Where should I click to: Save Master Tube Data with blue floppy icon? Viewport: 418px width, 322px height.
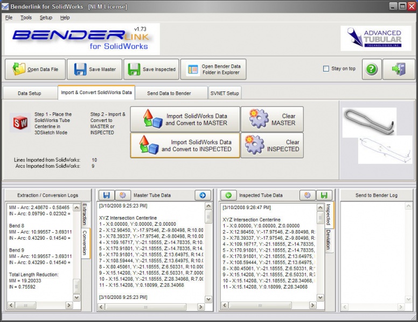point(107,195)
